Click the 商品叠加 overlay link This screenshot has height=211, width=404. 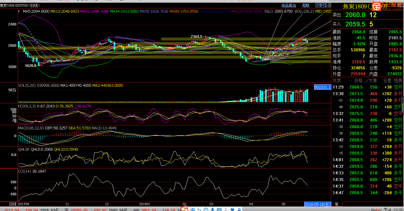289,5
